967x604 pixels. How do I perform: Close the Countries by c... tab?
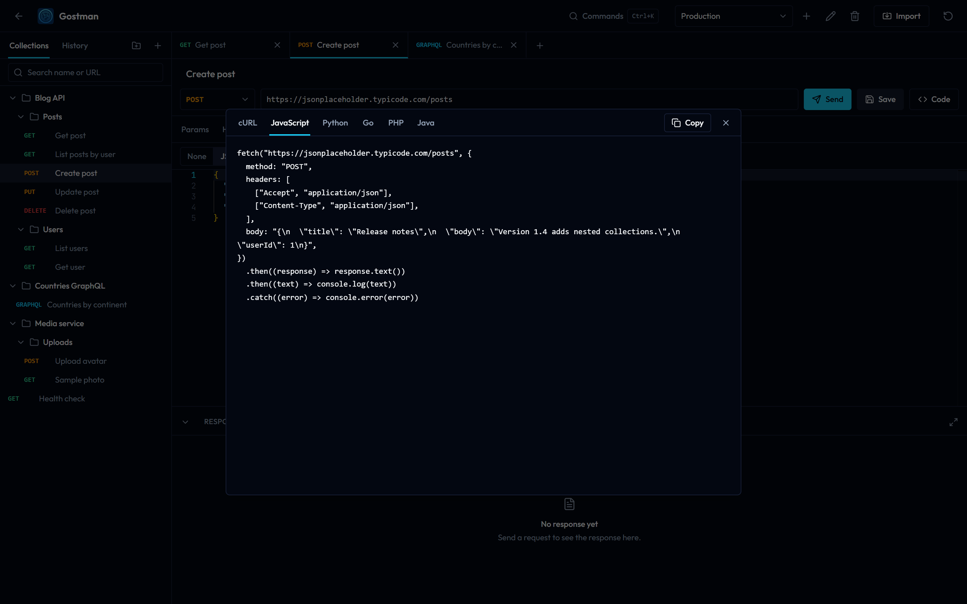click(514, 45)
